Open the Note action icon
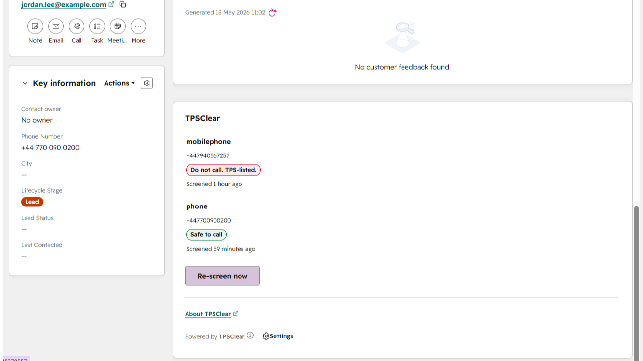The image size is (643, 361). 35,26
